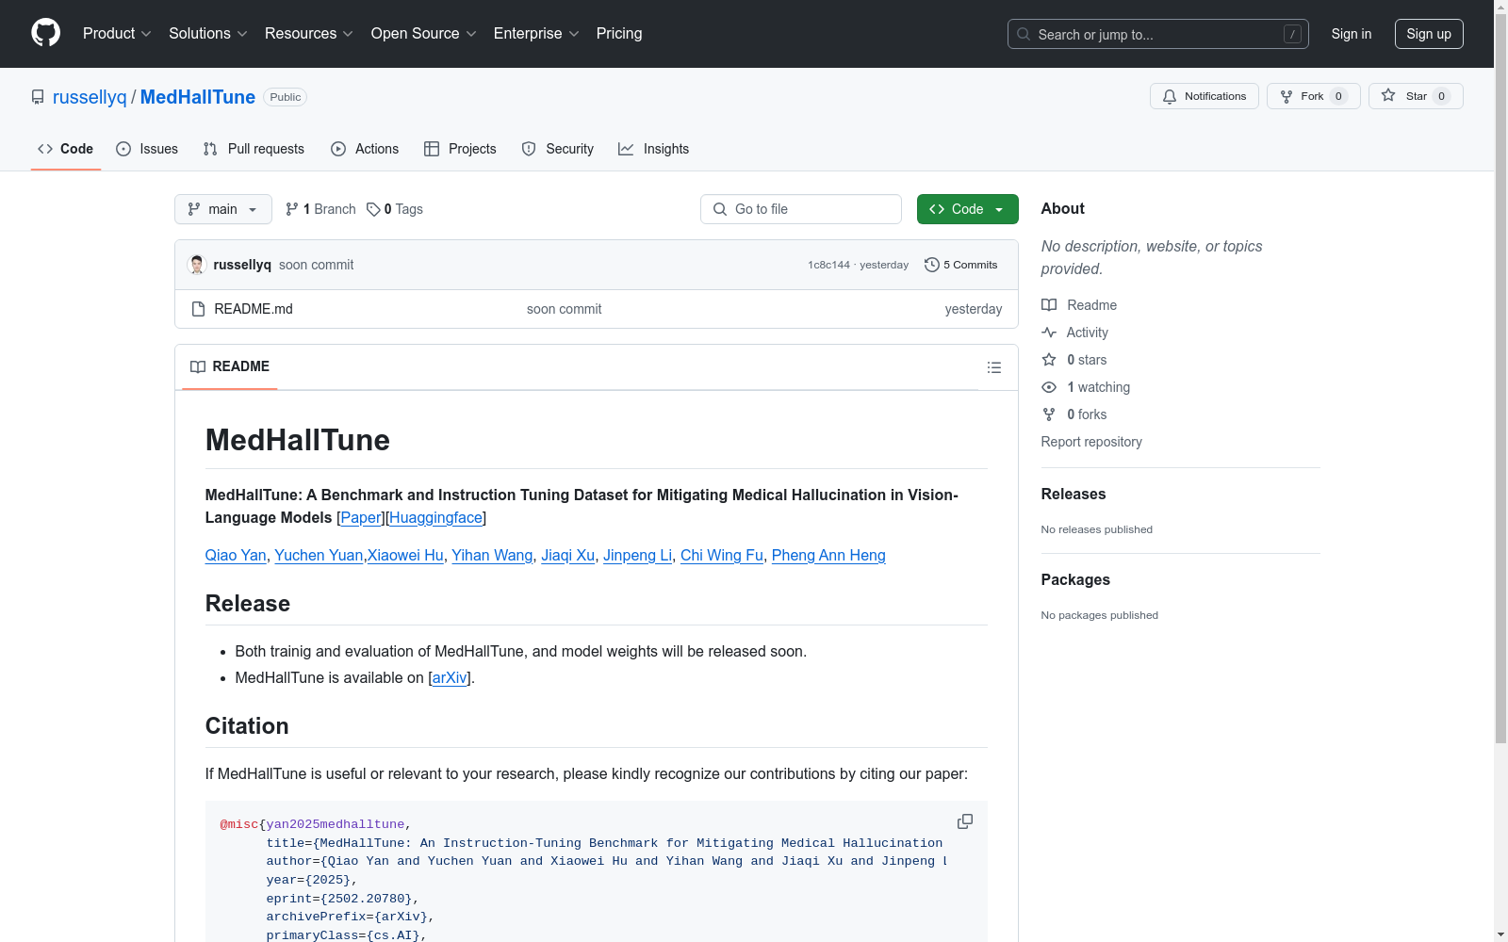Open author Chi Wing Fu's link
This screenshot has width=1508, height=942.
pyautogui.click(x=722, y=555)
